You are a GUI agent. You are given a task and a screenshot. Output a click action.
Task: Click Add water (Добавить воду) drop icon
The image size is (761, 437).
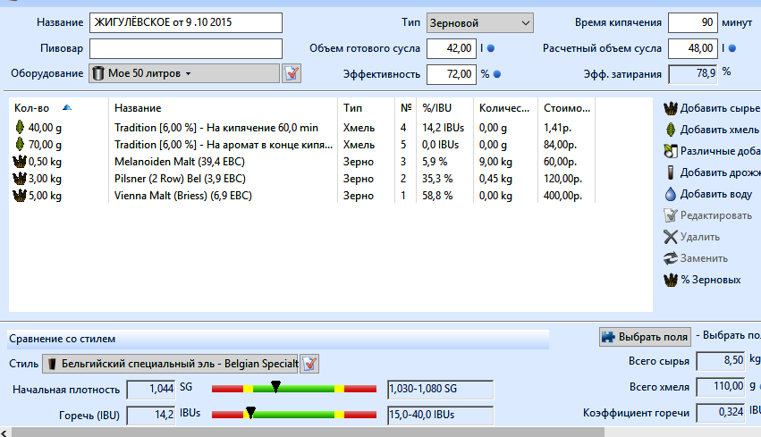(x=671, y=194)
